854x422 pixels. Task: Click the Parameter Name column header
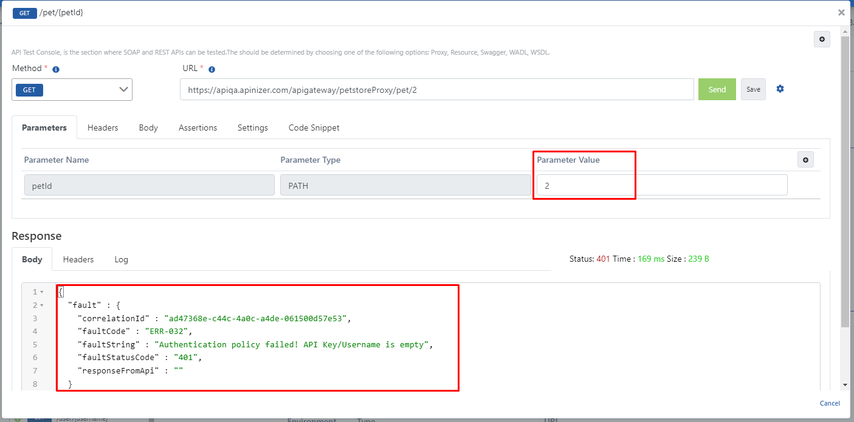pos(57,160)
